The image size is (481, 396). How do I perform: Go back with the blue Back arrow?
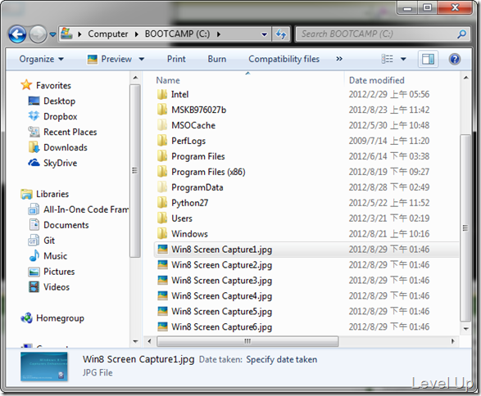(17, 34)
